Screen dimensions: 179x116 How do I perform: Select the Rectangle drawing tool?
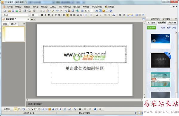tap(36, 109)
